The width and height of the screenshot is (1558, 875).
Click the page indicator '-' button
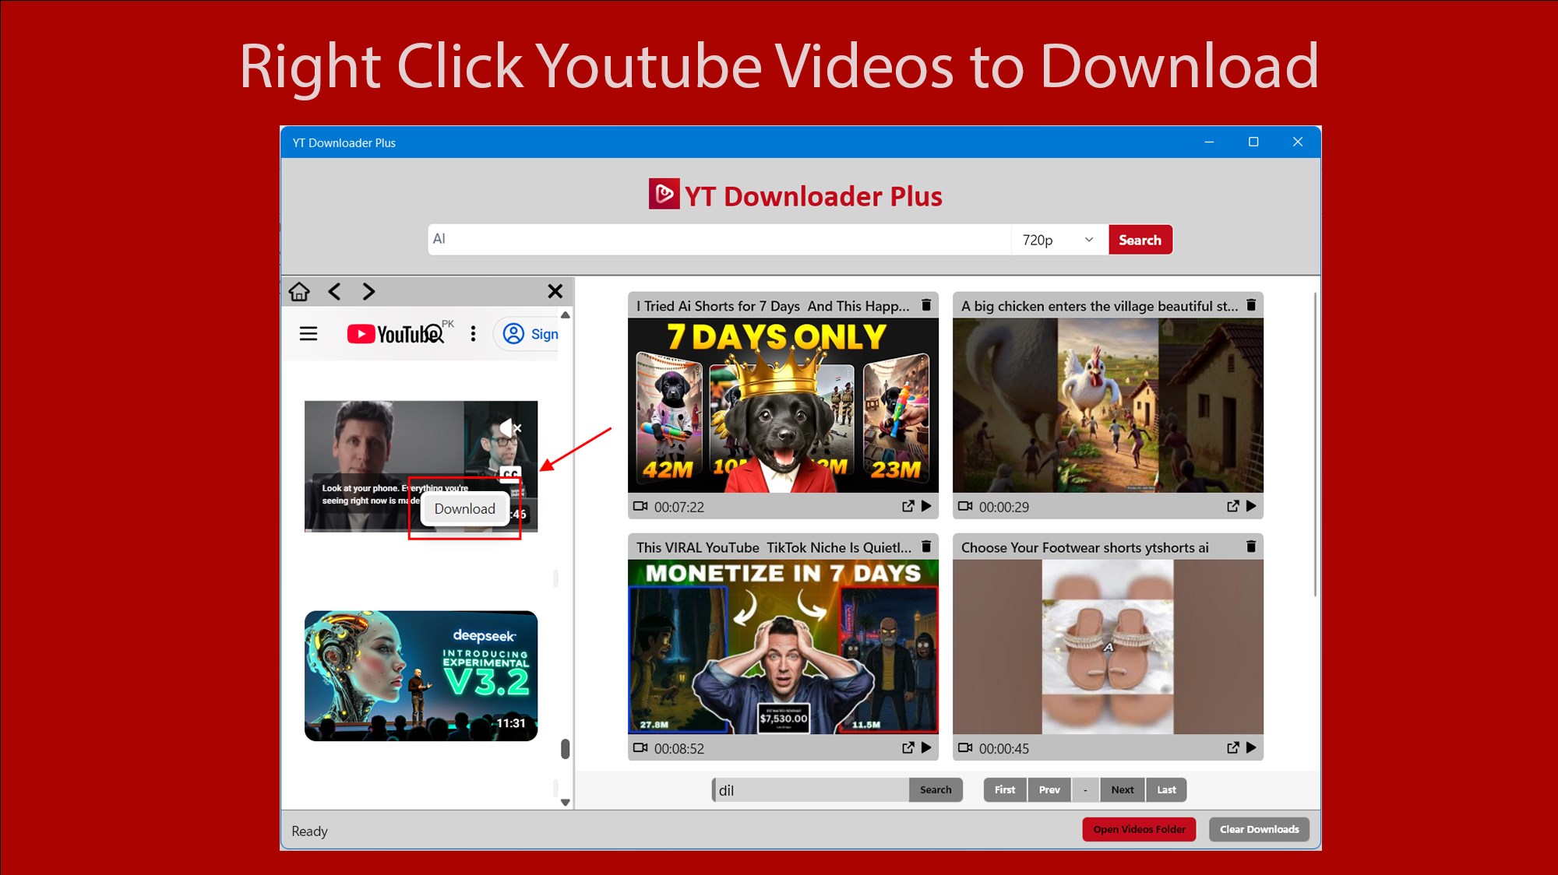1085,790
